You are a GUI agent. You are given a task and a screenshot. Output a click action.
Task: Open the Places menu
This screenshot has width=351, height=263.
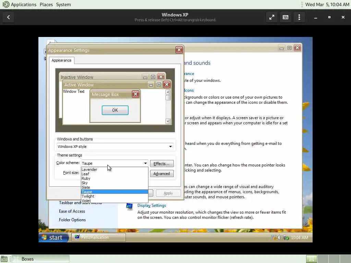(x=46, y=4)
